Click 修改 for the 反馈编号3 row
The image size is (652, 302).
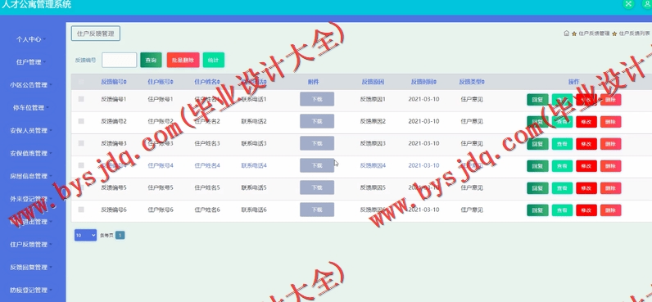pos(586,144)
